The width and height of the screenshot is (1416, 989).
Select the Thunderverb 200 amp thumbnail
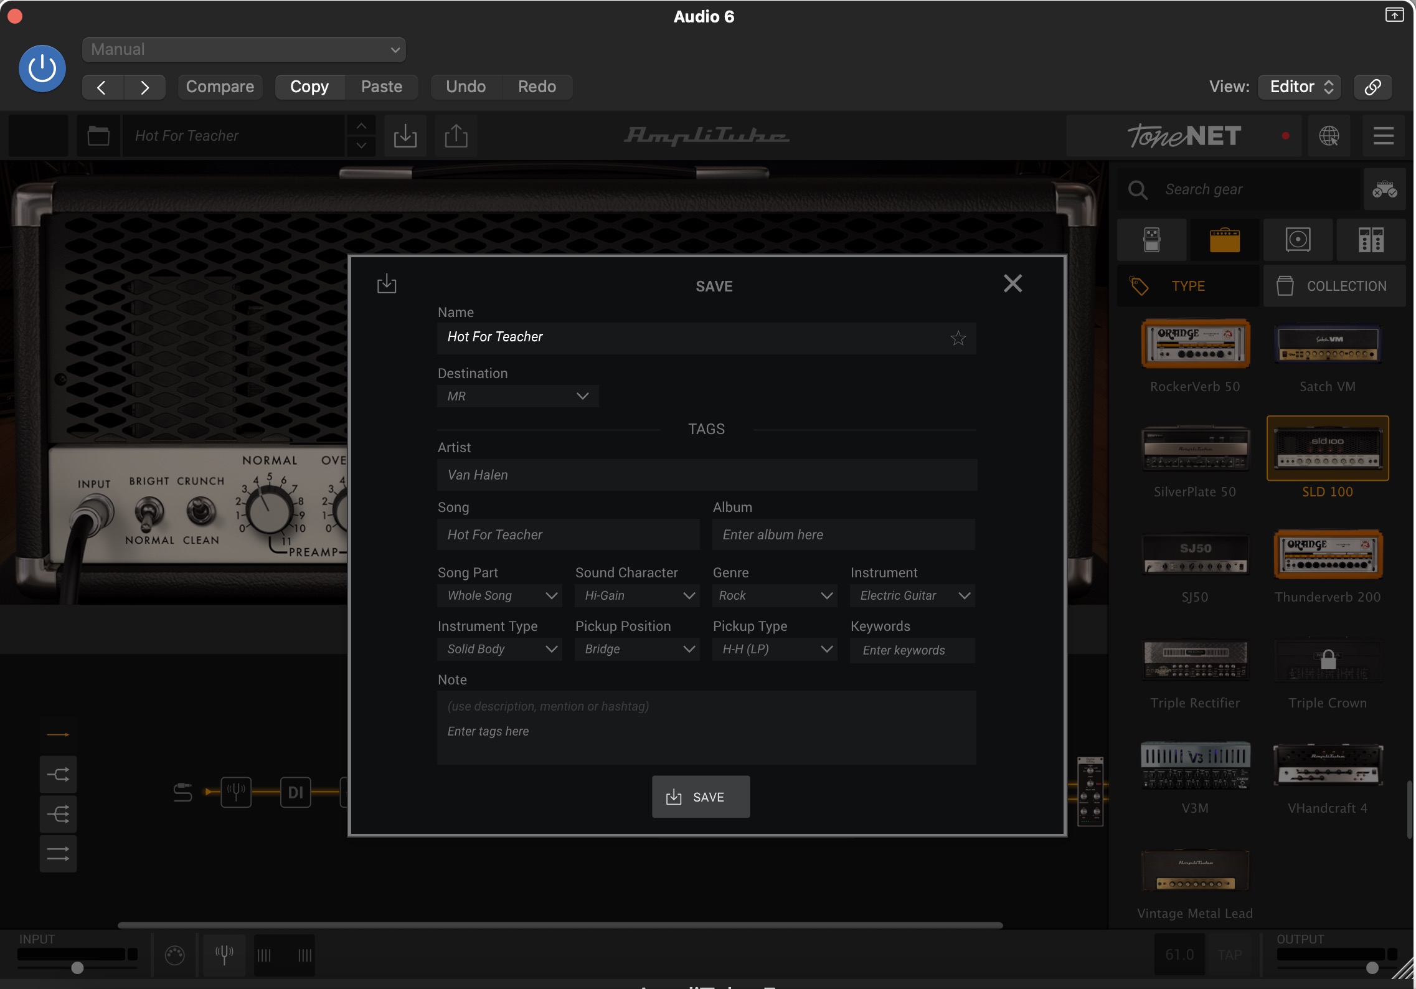1328,554
